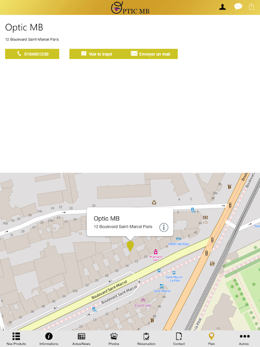Click Esprit Vélo label on map
260x347 pixels.
pos(143,305)
